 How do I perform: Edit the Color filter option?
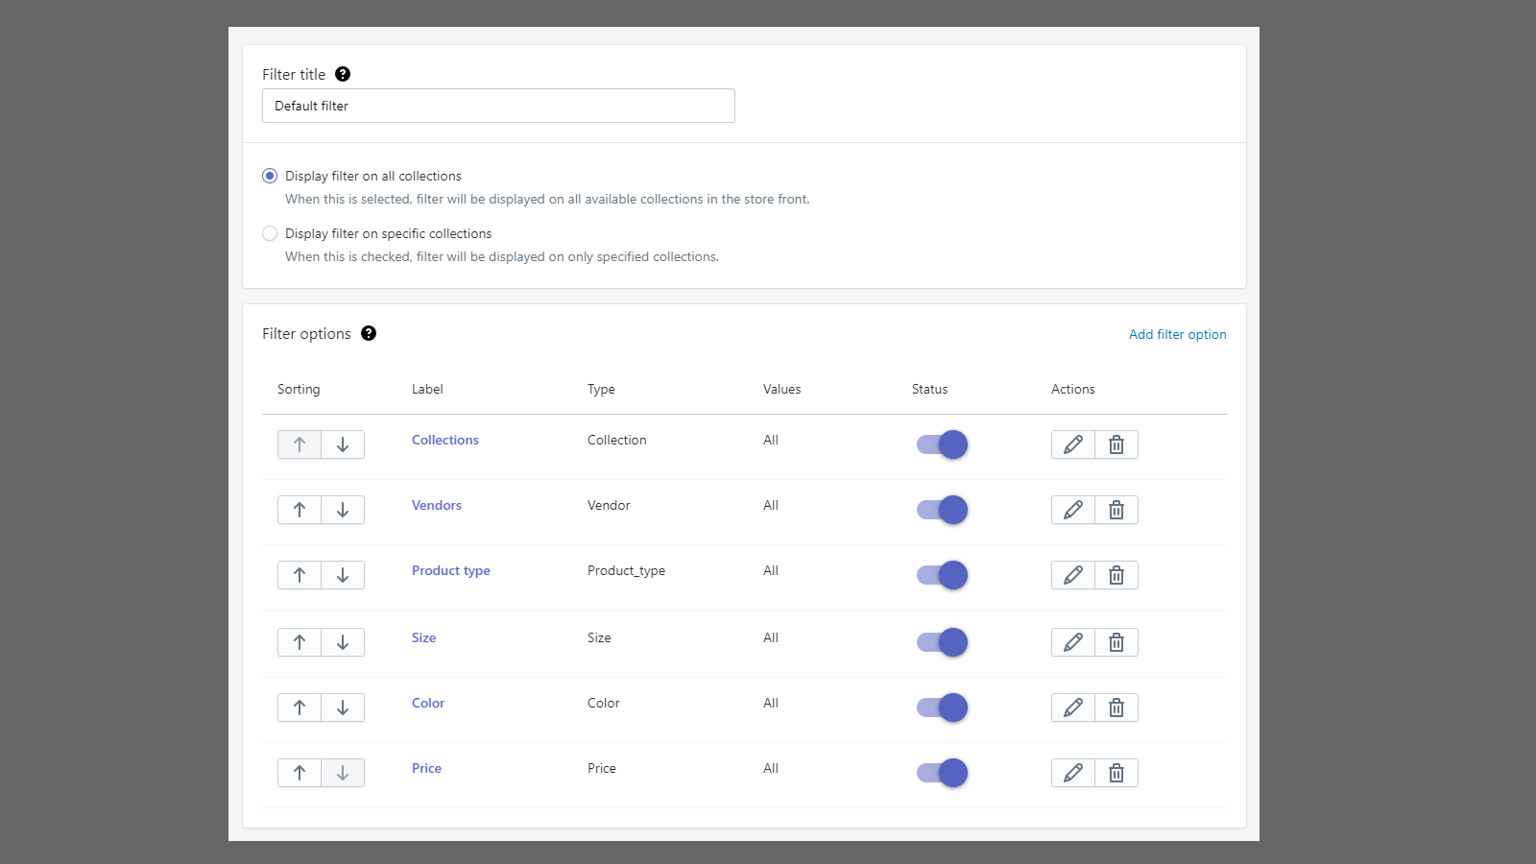(1072, 707)
